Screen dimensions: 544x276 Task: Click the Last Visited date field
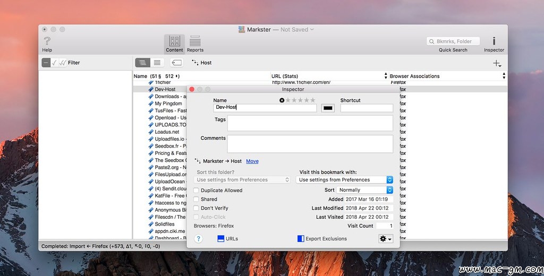pos(369,217)
